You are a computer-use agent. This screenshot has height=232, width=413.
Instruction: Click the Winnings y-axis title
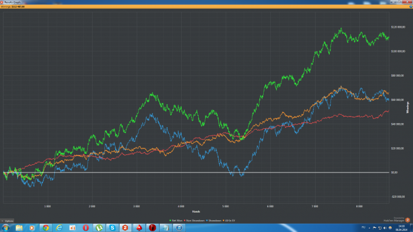tap(408, 107)
